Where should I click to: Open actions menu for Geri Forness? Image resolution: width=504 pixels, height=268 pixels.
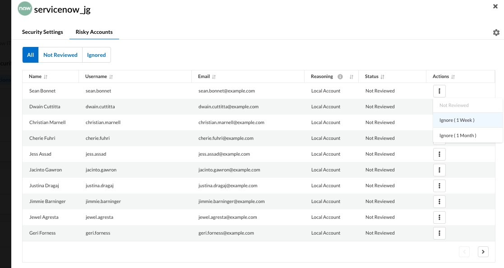coord(439,233)
